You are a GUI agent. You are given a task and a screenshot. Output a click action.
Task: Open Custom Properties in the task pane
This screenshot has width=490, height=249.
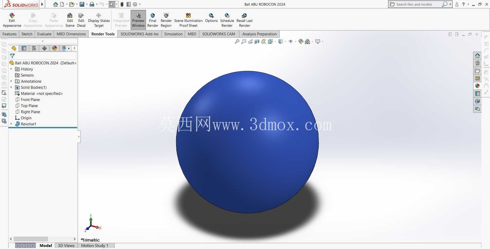[477, 94]
